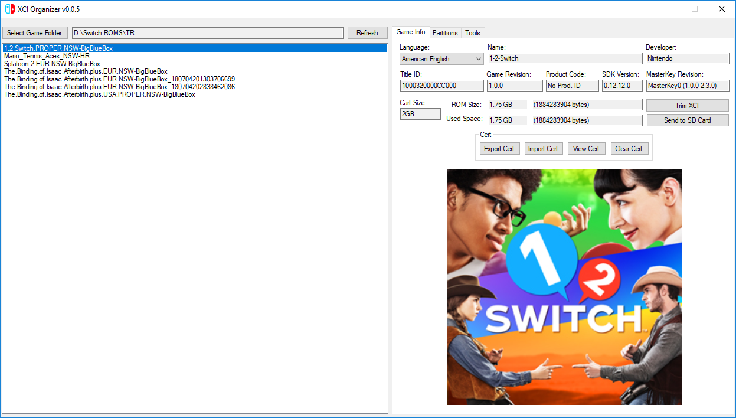
Task: Select the Isaac EUR entry ending 180704202838462086
Action: [195, 87]
